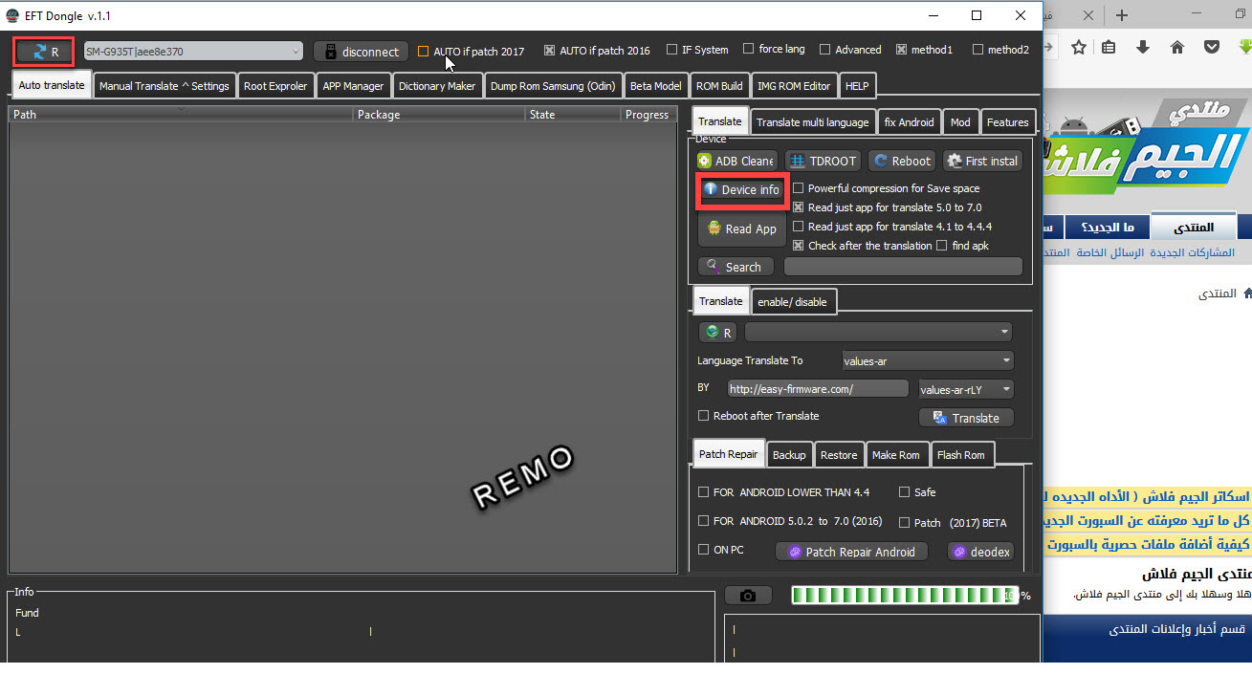Switch to the IMG ROM Editor tab
The height and width of the screenshot is (696, 1252).
click(794, 86)
